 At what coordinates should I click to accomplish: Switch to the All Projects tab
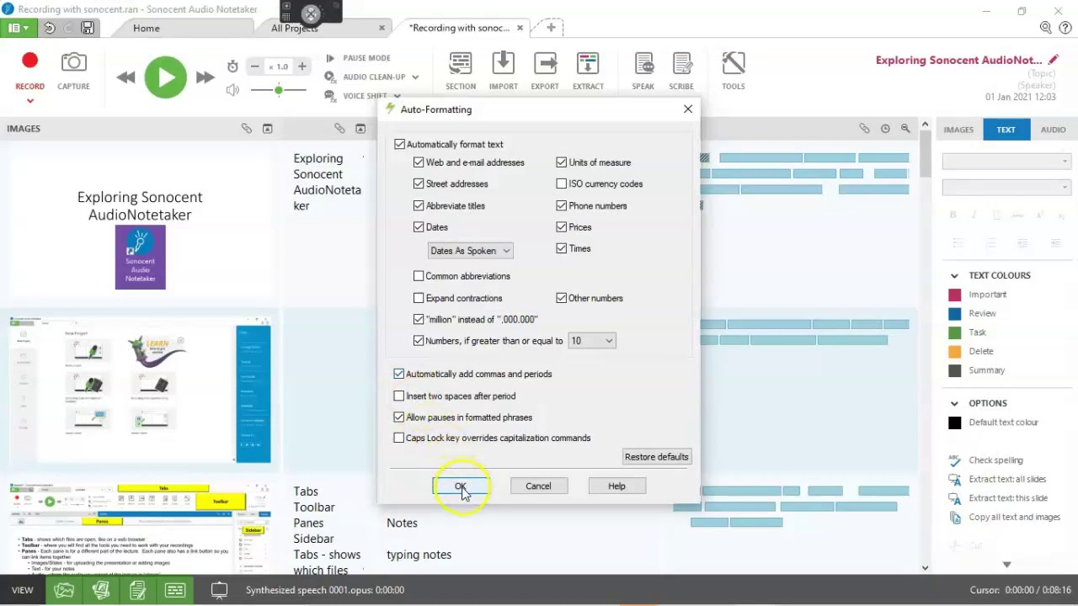click(295, 28)
